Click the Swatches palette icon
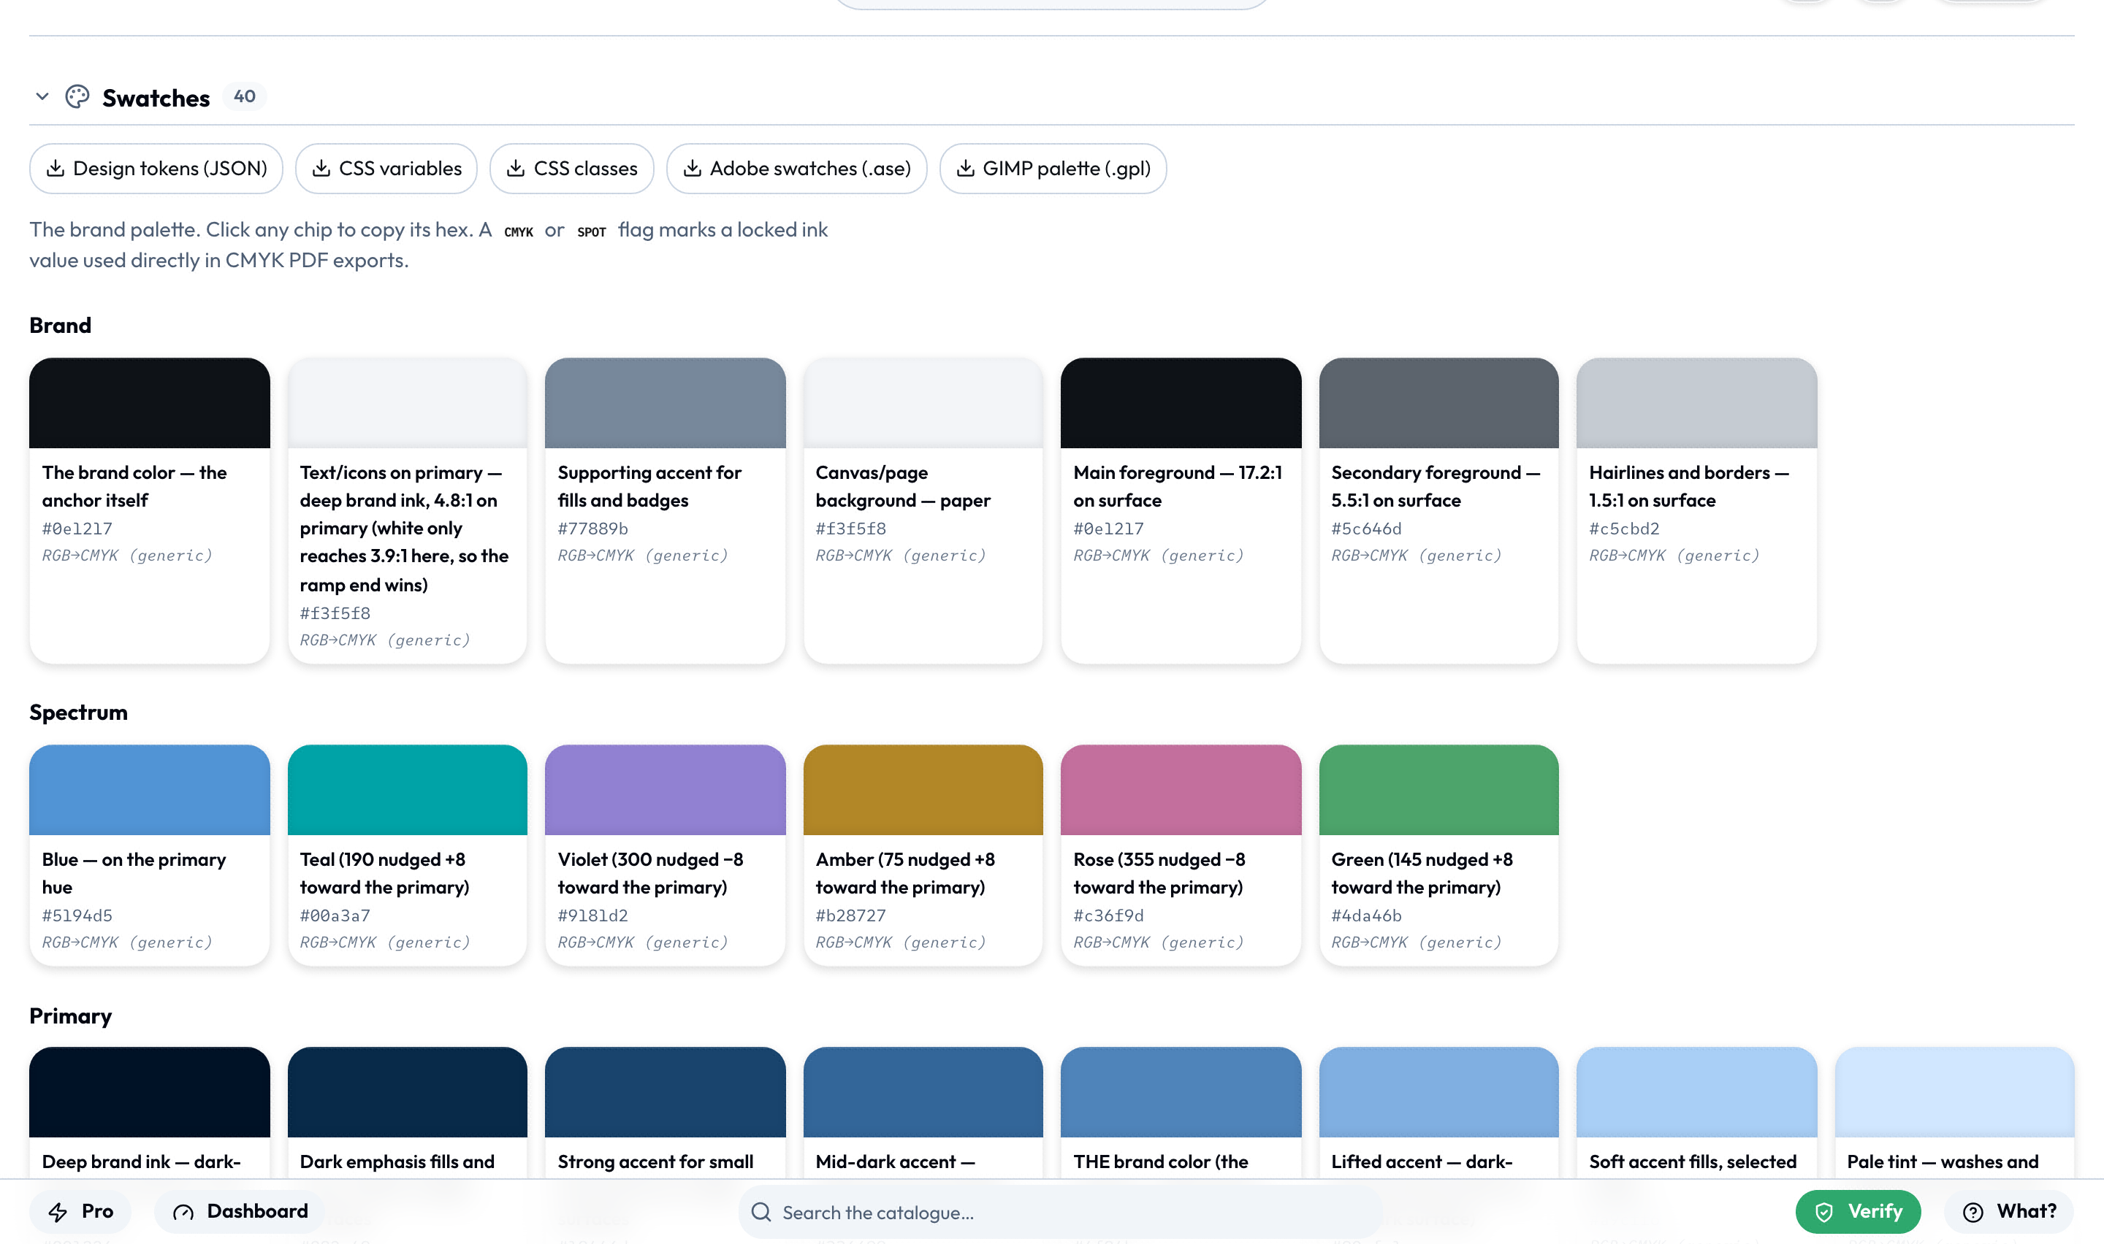2104x1244 pixels. coord(77,97)
